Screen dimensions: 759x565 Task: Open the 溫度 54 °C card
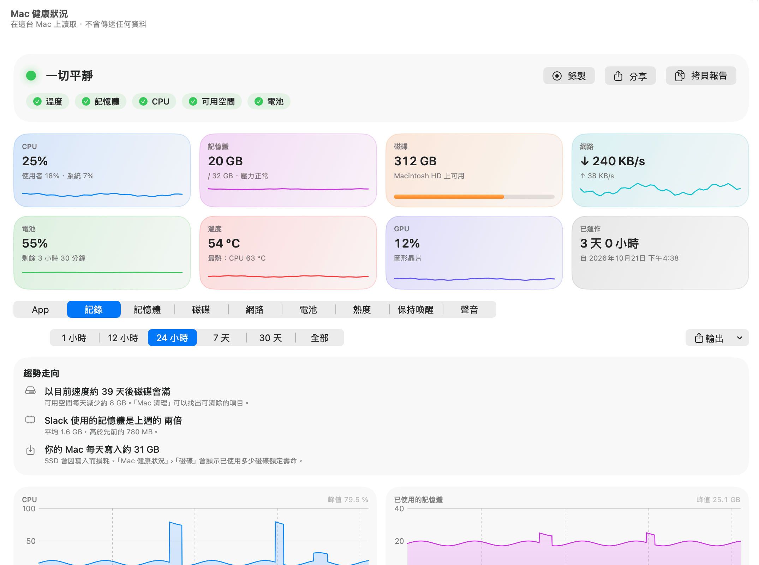(288, 252)
